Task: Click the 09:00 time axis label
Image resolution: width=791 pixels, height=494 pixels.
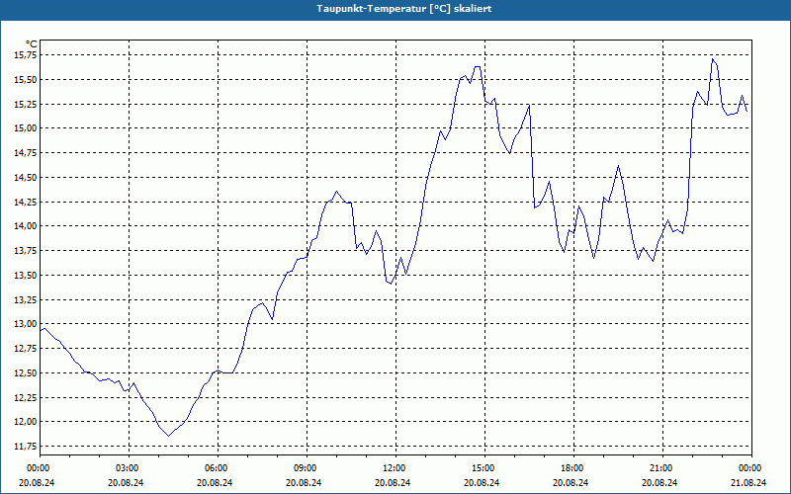Action: pos(308,467)
